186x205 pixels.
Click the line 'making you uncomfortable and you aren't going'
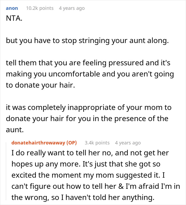[90, 75]
